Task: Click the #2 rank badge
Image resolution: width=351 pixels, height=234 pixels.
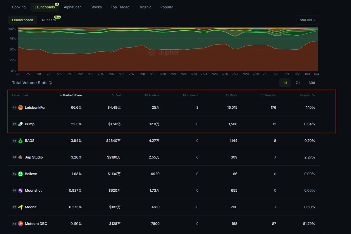Action: (14, 124)
